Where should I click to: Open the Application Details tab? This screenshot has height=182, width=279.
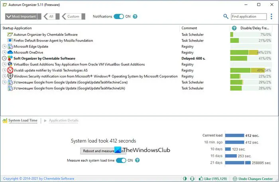pos(63,120)
